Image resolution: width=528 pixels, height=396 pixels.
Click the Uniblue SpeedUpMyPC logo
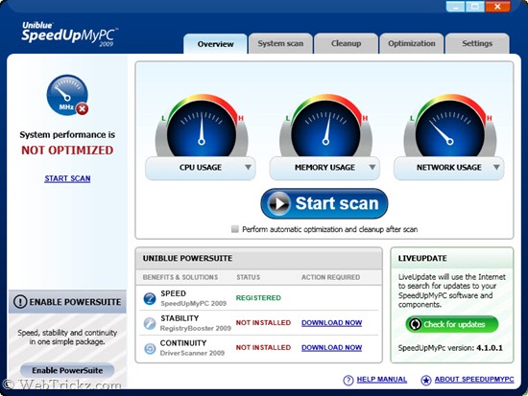[x=69, y=34]
